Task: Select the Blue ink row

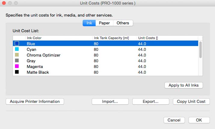Action: tap(106, 44)
